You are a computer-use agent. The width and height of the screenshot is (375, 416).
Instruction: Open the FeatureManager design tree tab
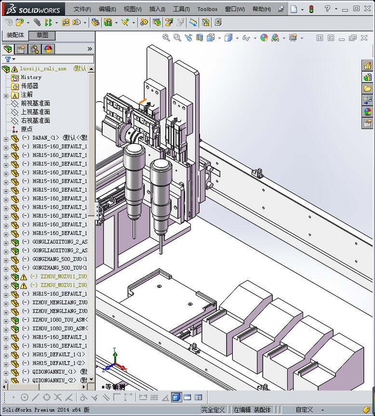[8, 49]
